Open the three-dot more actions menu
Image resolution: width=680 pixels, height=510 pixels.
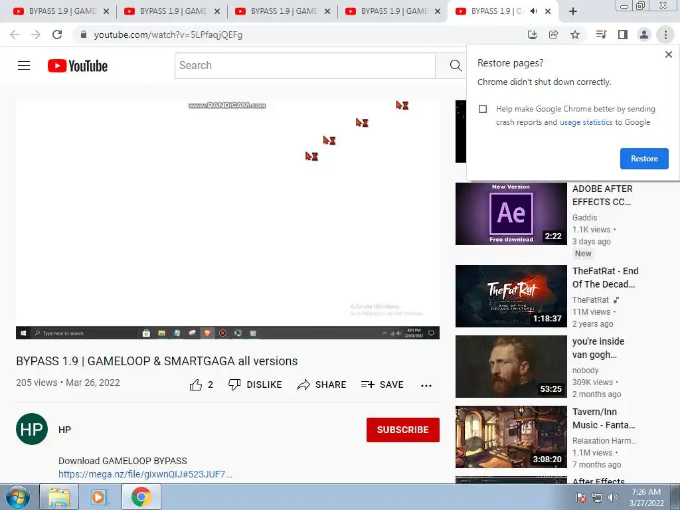[426, 386]
